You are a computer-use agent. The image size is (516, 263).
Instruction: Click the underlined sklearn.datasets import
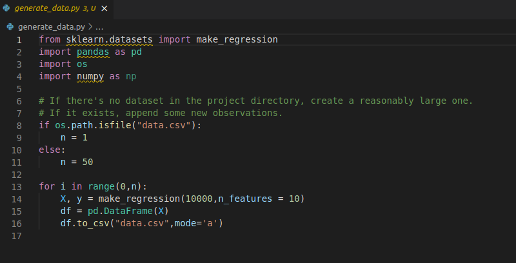[109, 40]
